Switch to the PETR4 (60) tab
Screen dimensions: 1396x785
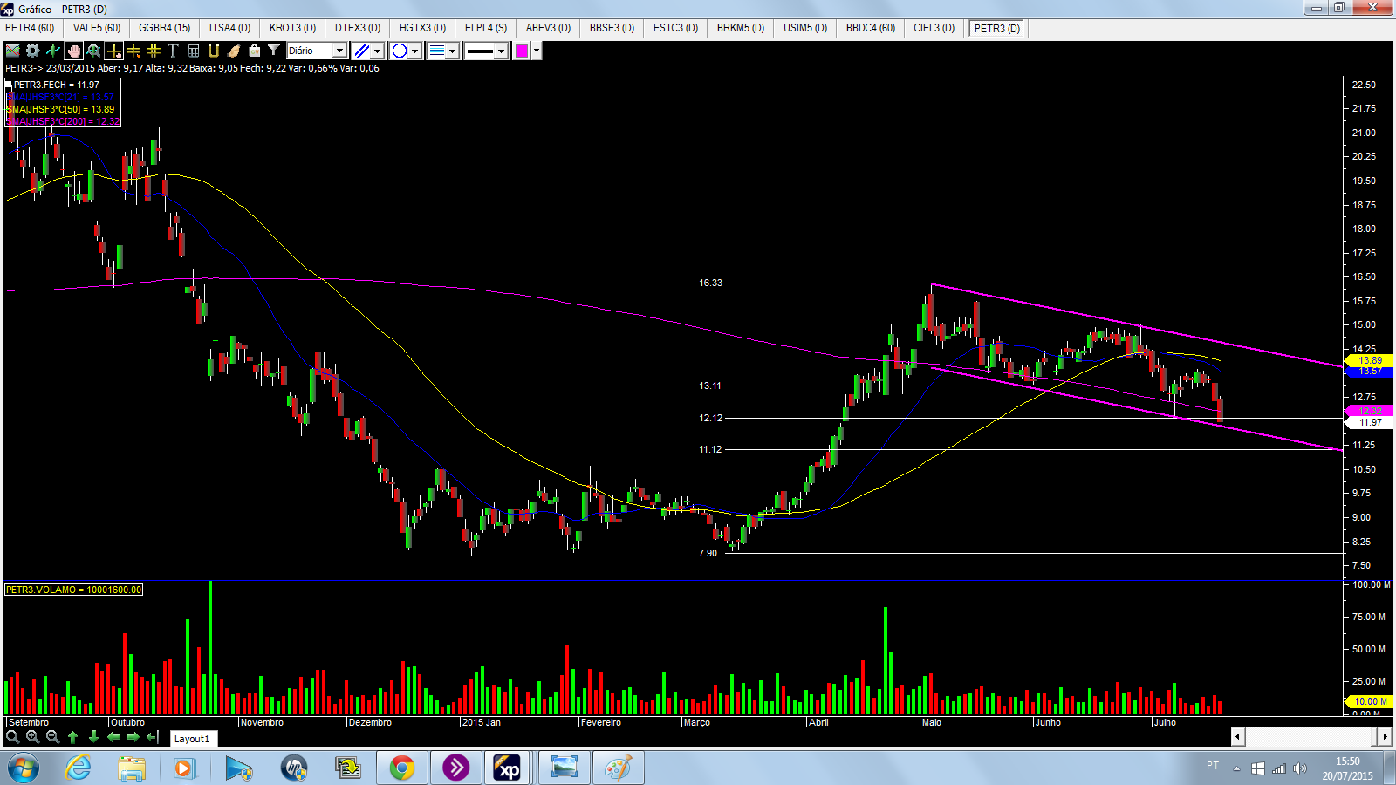click(30, 28)
